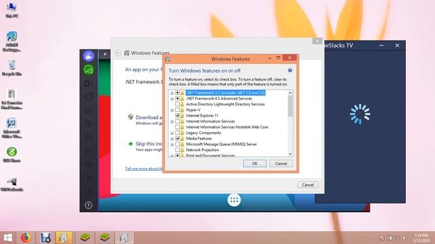The height and width of the screenshot is (244, 435).
Task: Click Cancel in the background wizard window
Action: point(308,185)
